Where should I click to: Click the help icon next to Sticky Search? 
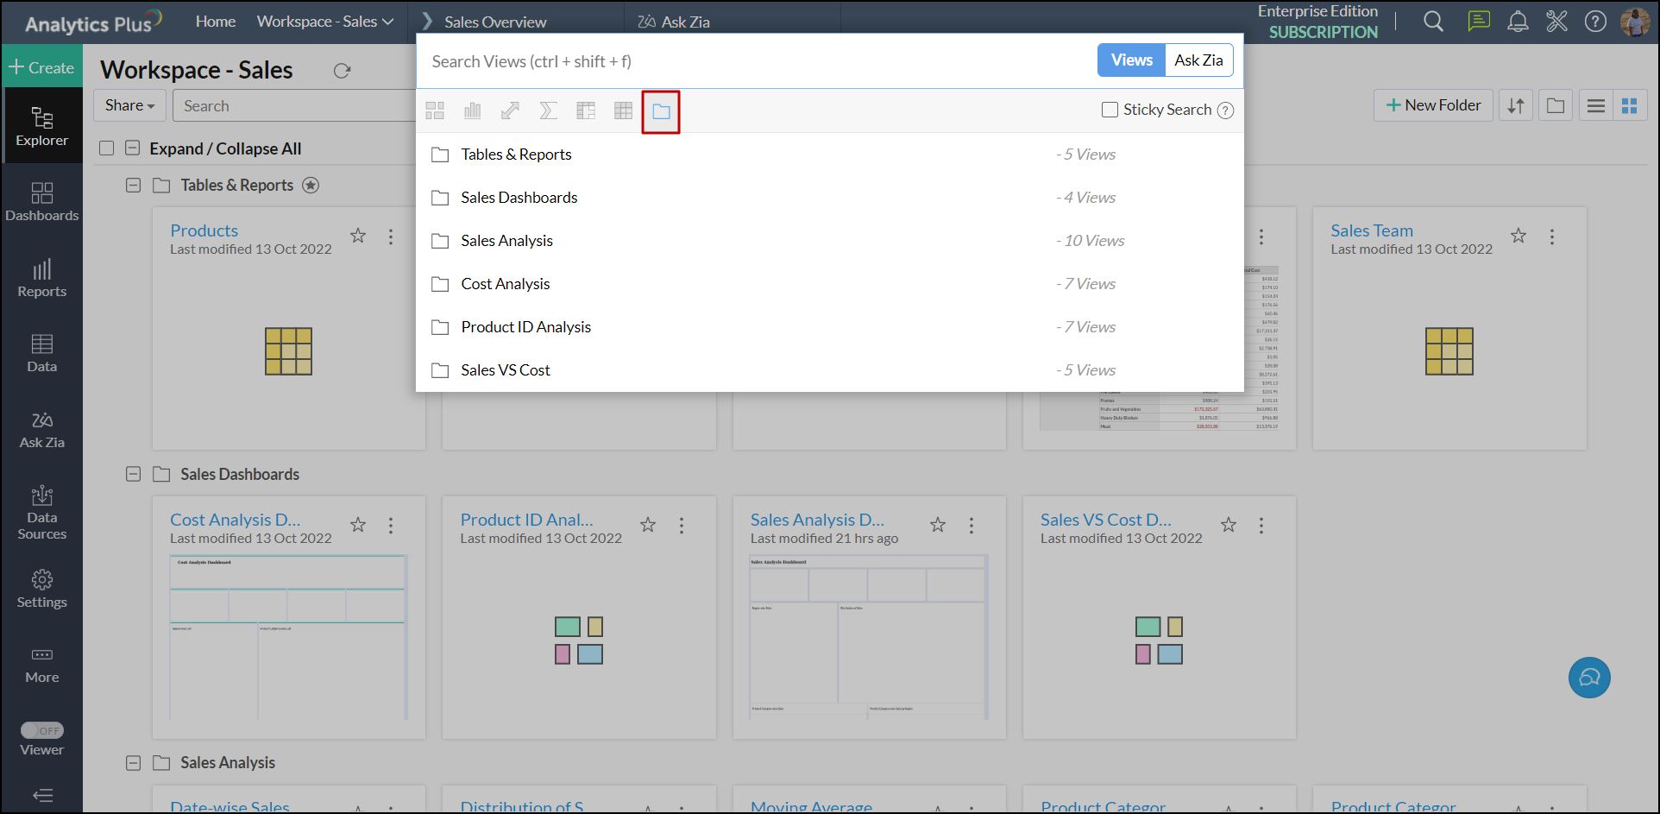[x=1225, y=110]
